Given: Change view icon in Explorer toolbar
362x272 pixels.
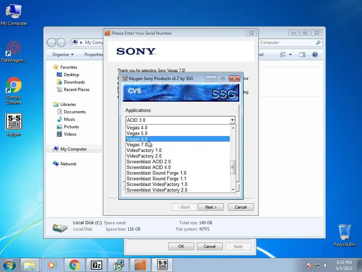Looking at the screenshot, I should (x=283, y=55).
